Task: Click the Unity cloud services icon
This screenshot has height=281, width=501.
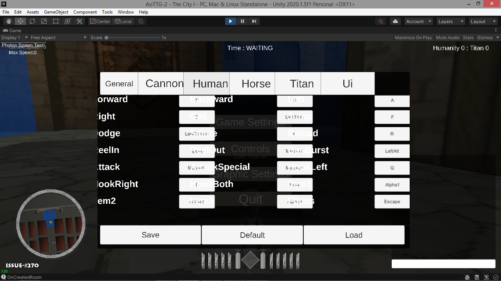Action: pos(395,21)
